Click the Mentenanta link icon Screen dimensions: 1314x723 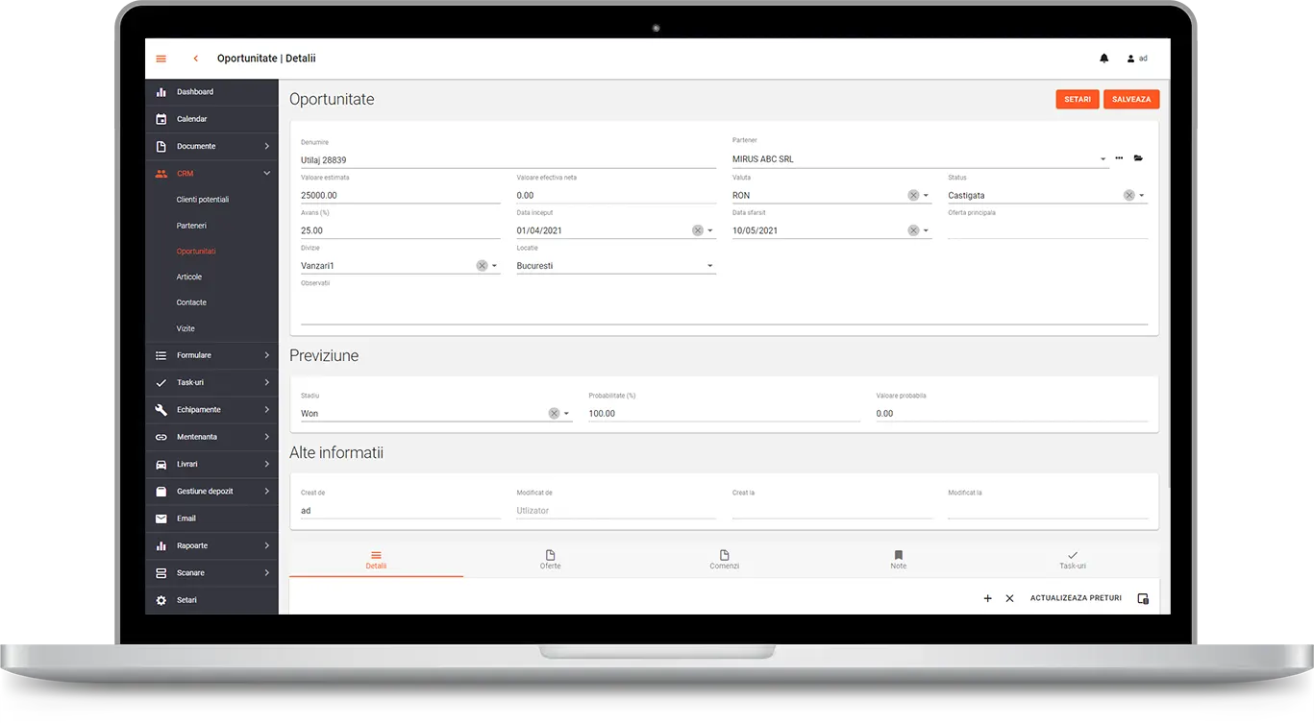(161, 437)
